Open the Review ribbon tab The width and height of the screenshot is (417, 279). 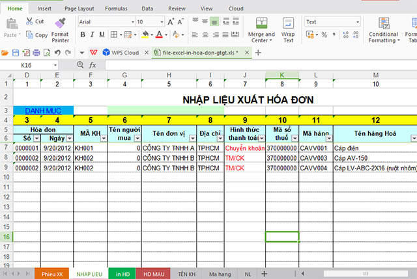click(177, 8)
